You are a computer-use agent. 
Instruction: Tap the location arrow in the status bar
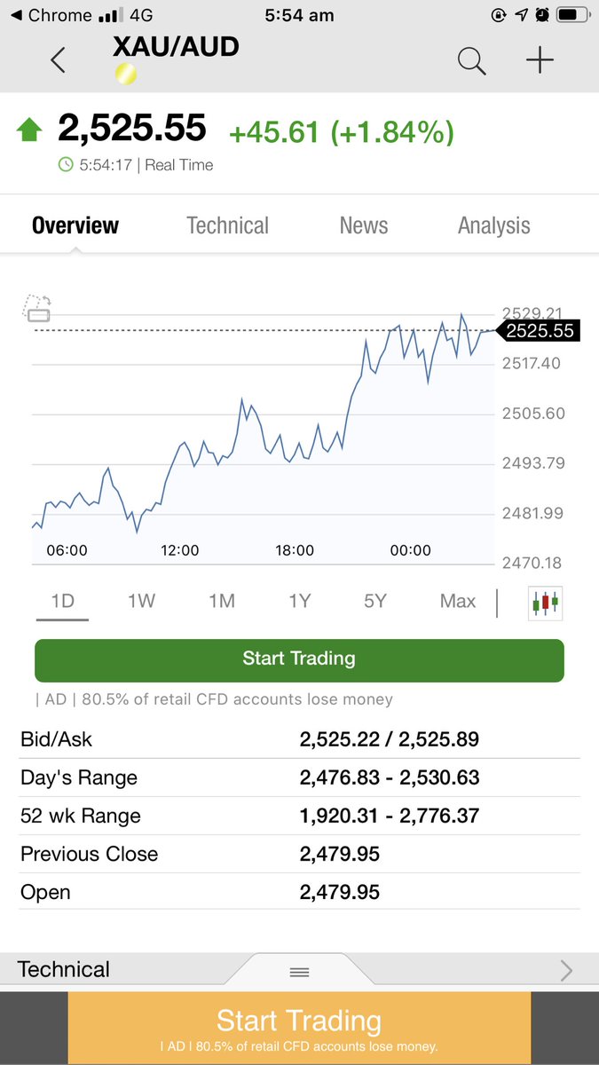point(520,15)
